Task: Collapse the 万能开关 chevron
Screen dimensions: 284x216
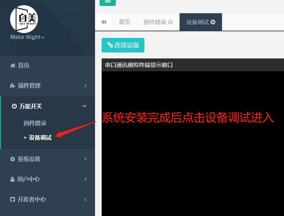Action: (85, 106)
